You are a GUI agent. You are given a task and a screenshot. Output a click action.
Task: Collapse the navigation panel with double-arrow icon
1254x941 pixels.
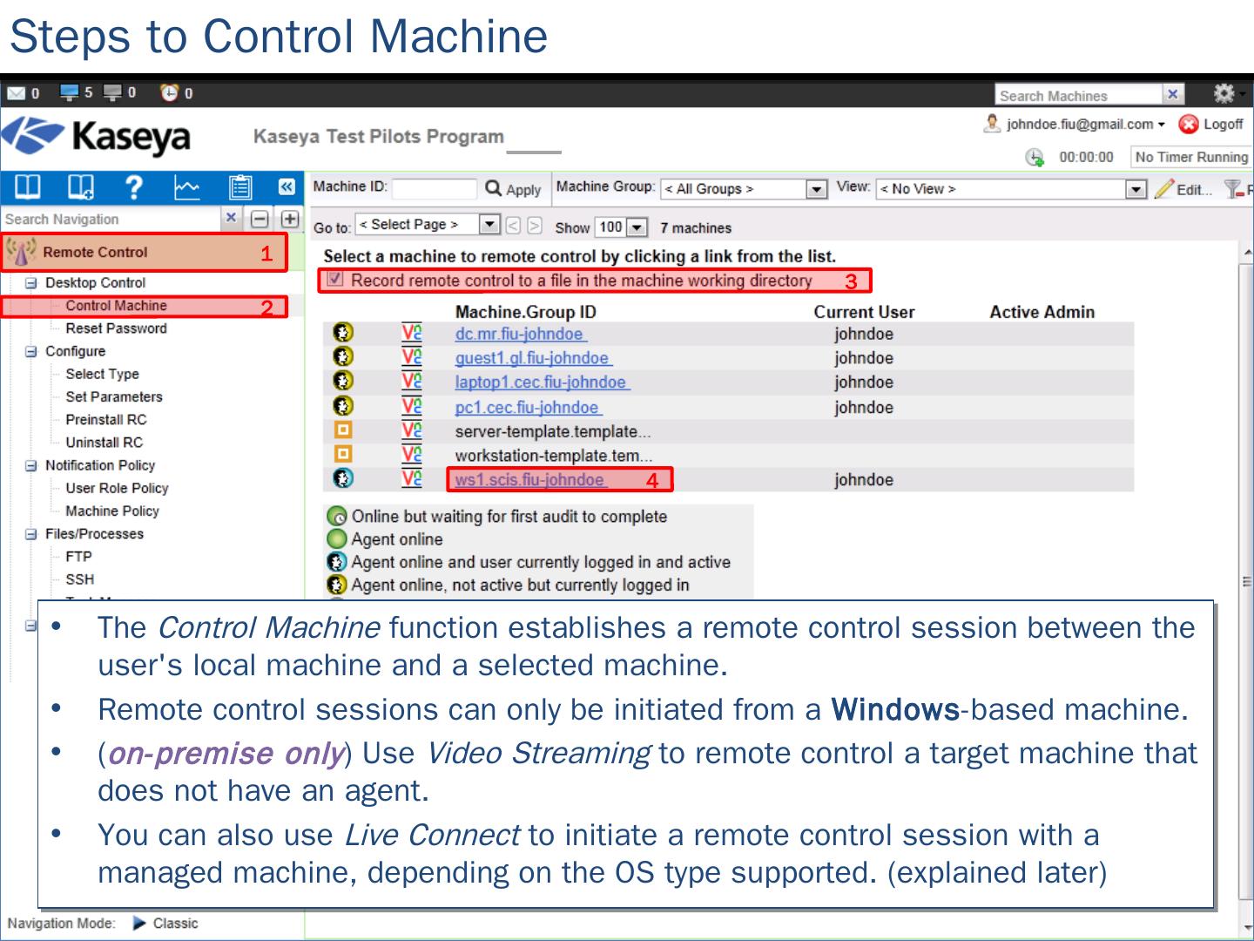(x=287, y=187)
